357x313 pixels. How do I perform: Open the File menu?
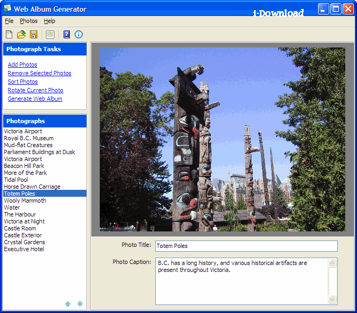point(9,21)
